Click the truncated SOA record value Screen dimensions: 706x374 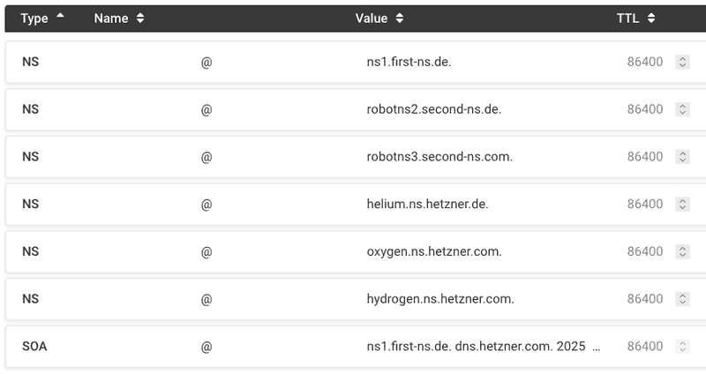coord(483,347)
